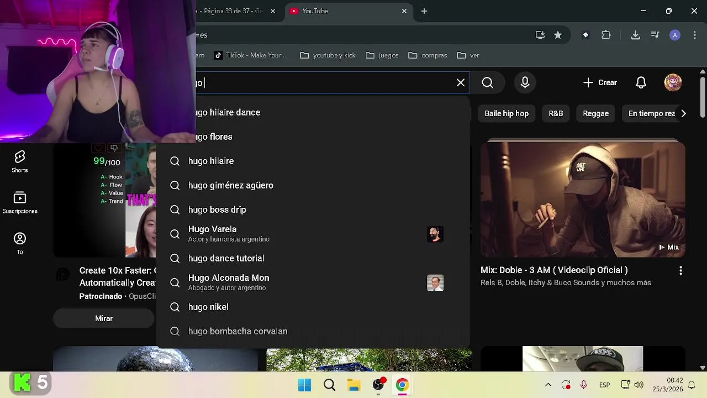The image size is (707, 398).
Task: Go to Shorts in sidebar
Action: pyautogui.click(x=20, y=162)
